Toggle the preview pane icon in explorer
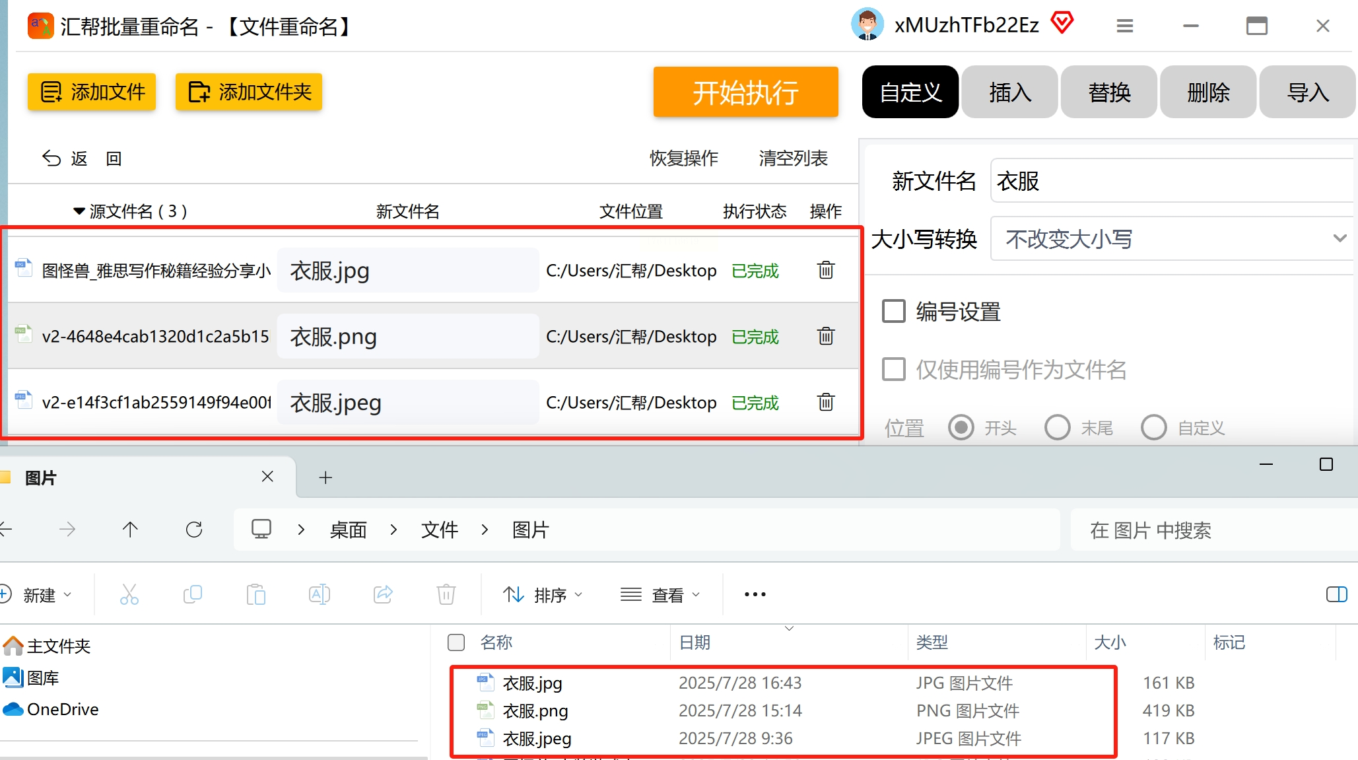This screenshot has height=760, width=1358. pos(1336,595)
